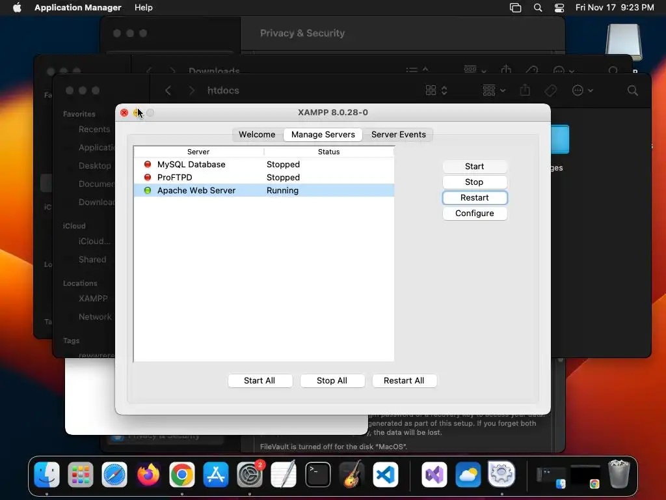Launch Visual Studio Code from the Dock
The width and height of the screenshot is (666, 500).
tap(385, 475)
